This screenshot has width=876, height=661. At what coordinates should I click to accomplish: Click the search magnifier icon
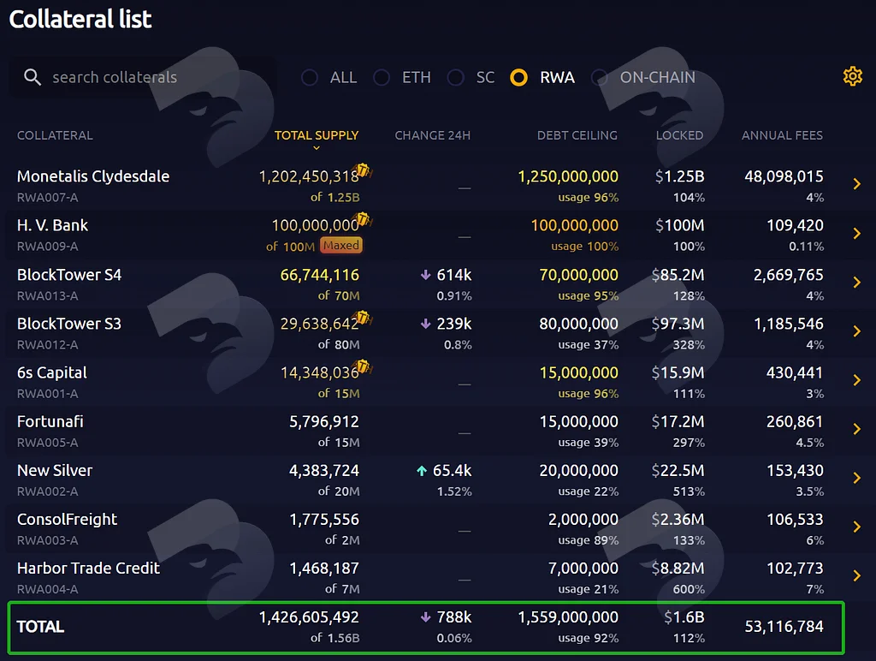[x=33, y=77]
